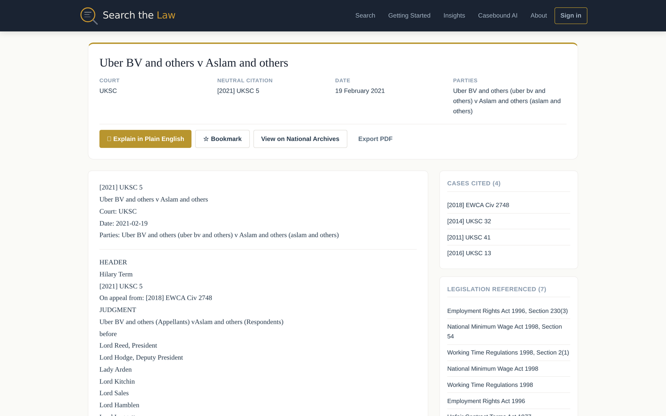Image resolution: width=666 pixels, height=416 pixels.
Task: Open Casebound AI from the navbar
Action: pos(497,16)
